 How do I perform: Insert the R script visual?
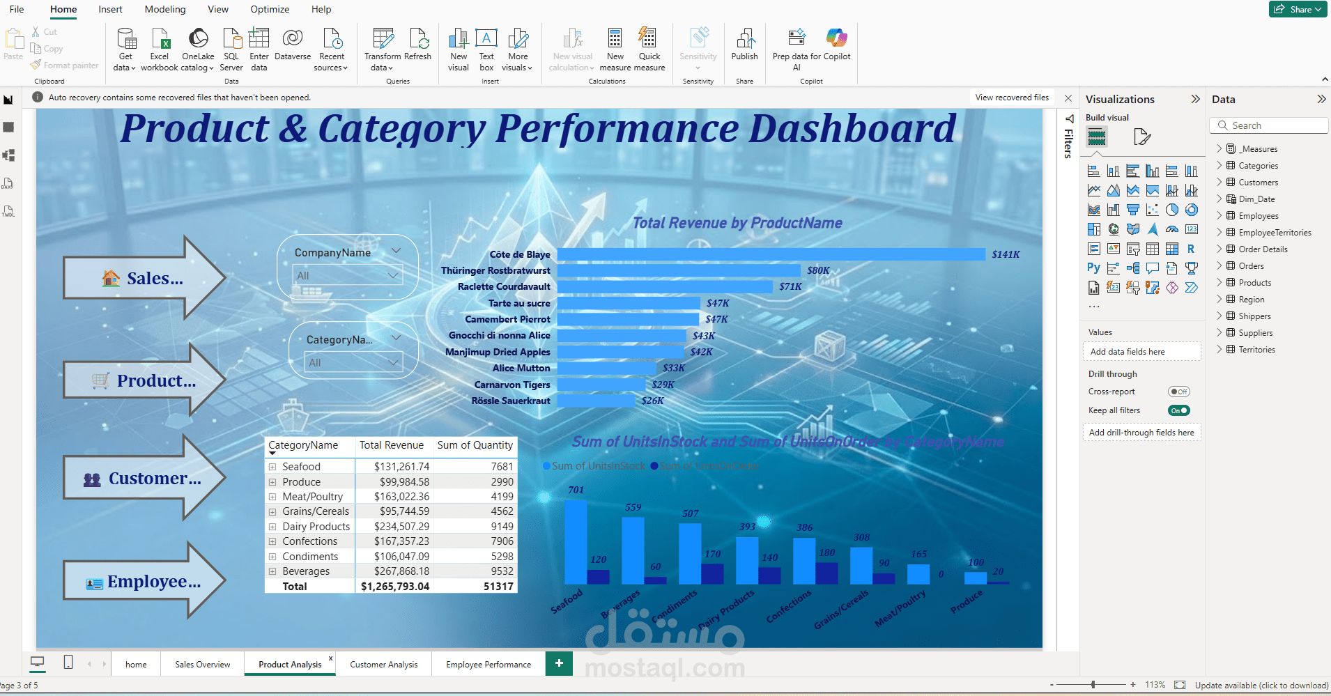coord(1192,249)
